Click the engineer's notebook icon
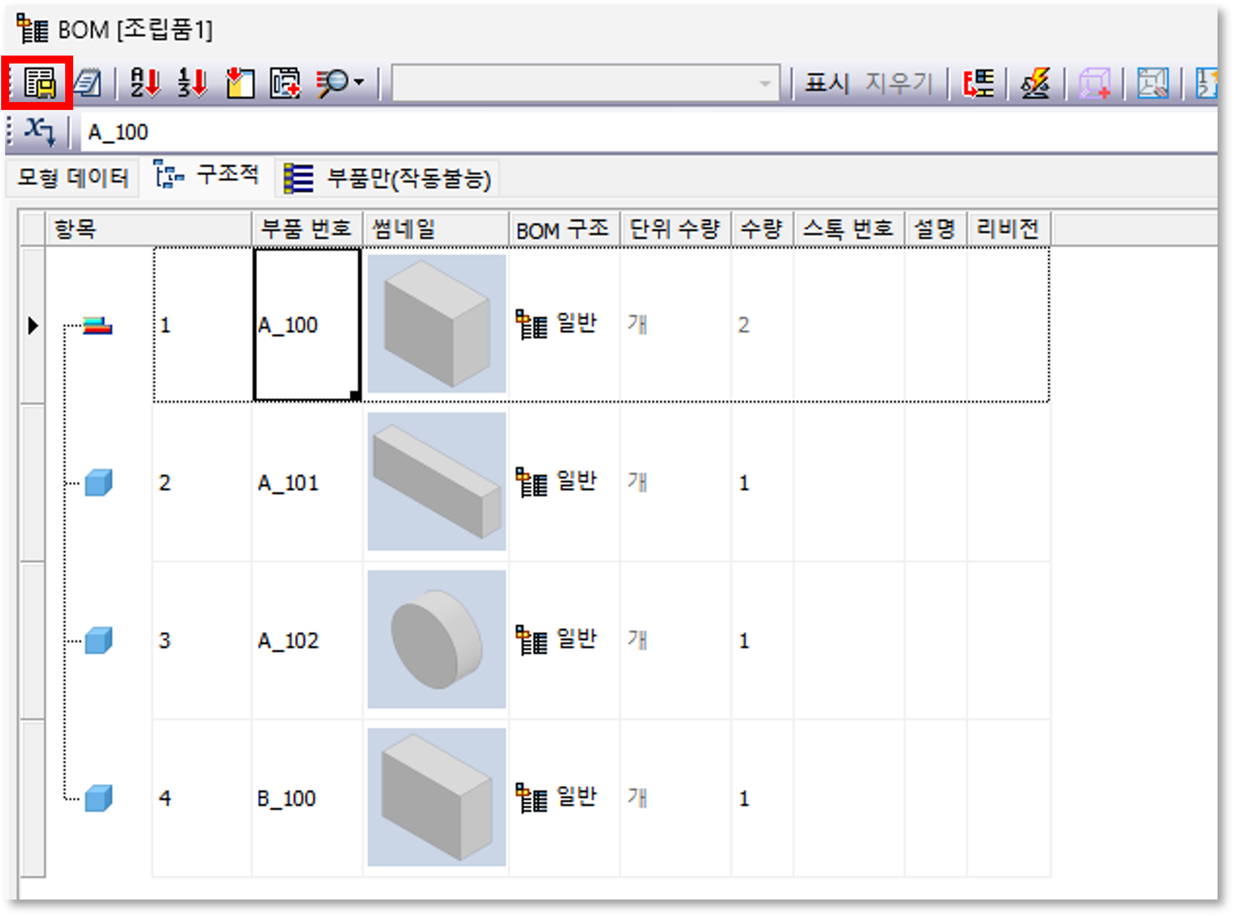Viewport: 1234px width, 916px height. [x=88, y=83]
